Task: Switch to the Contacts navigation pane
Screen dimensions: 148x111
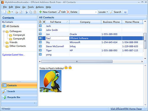Action: tap(19, 86)
